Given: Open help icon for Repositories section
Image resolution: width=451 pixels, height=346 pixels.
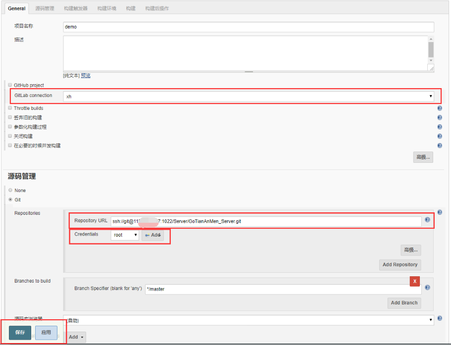Looking at the screenshot, I should coord(440,212).
